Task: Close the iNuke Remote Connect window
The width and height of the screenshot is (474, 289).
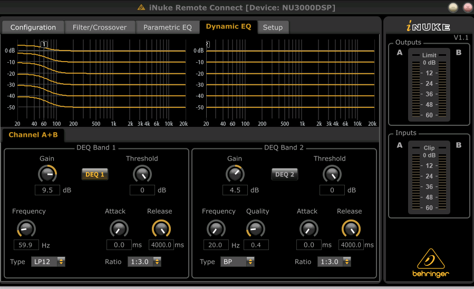Action: 468,7
